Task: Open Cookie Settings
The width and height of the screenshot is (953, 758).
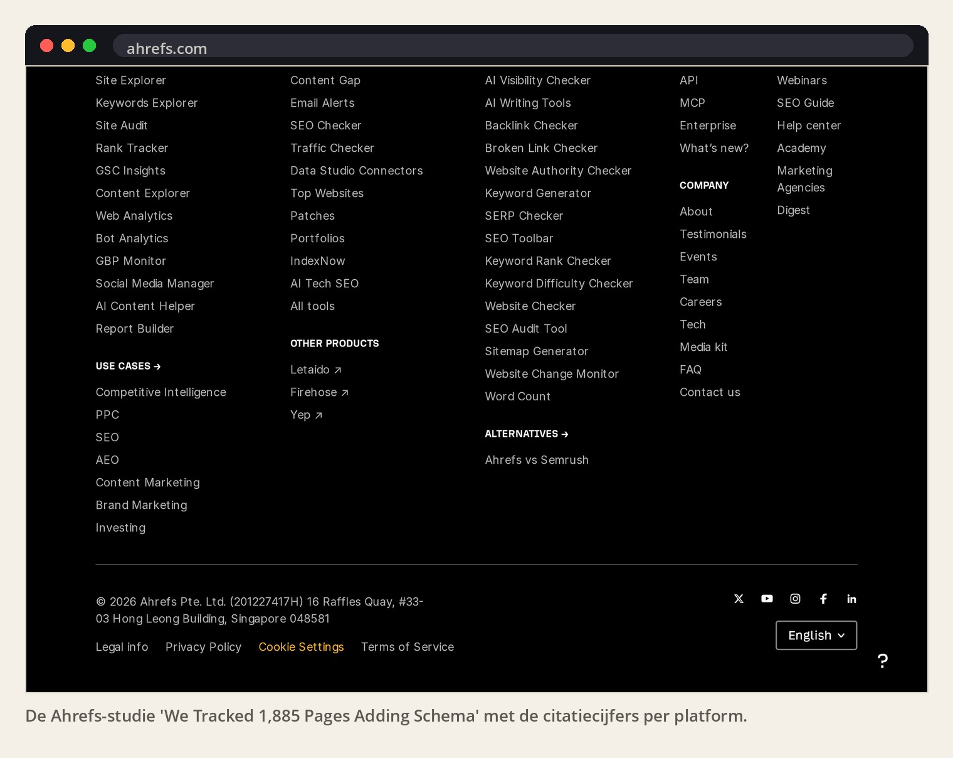Action: point(301,647)
